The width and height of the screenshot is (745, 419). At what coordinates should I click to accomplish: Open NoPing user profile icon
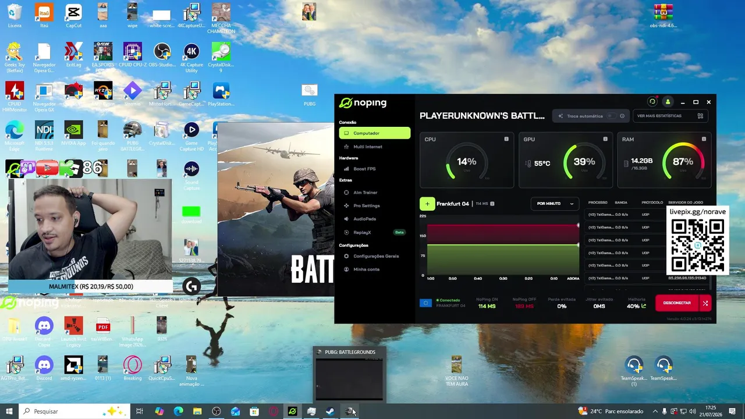tap(668, 102)
